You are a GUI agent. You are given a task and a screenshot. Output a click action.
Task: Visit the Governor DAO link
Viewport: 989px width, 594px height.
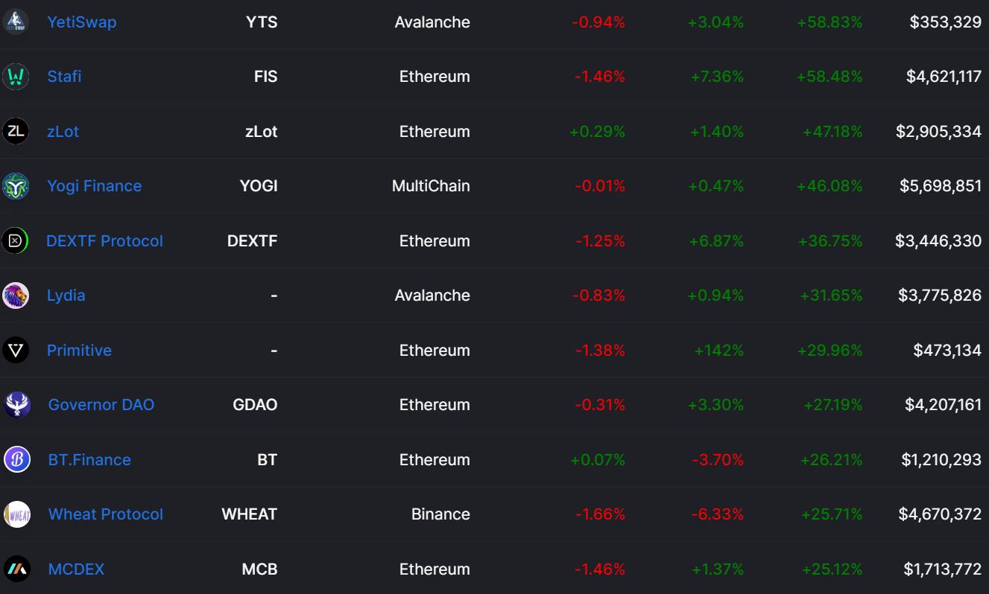point(101,405)
